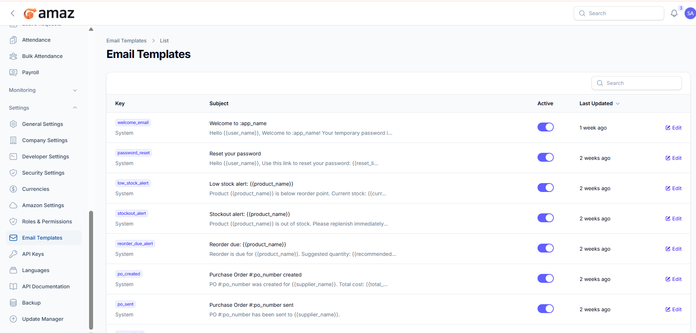
Task: Open the SA user avatar menu
Action: point(690,13)
